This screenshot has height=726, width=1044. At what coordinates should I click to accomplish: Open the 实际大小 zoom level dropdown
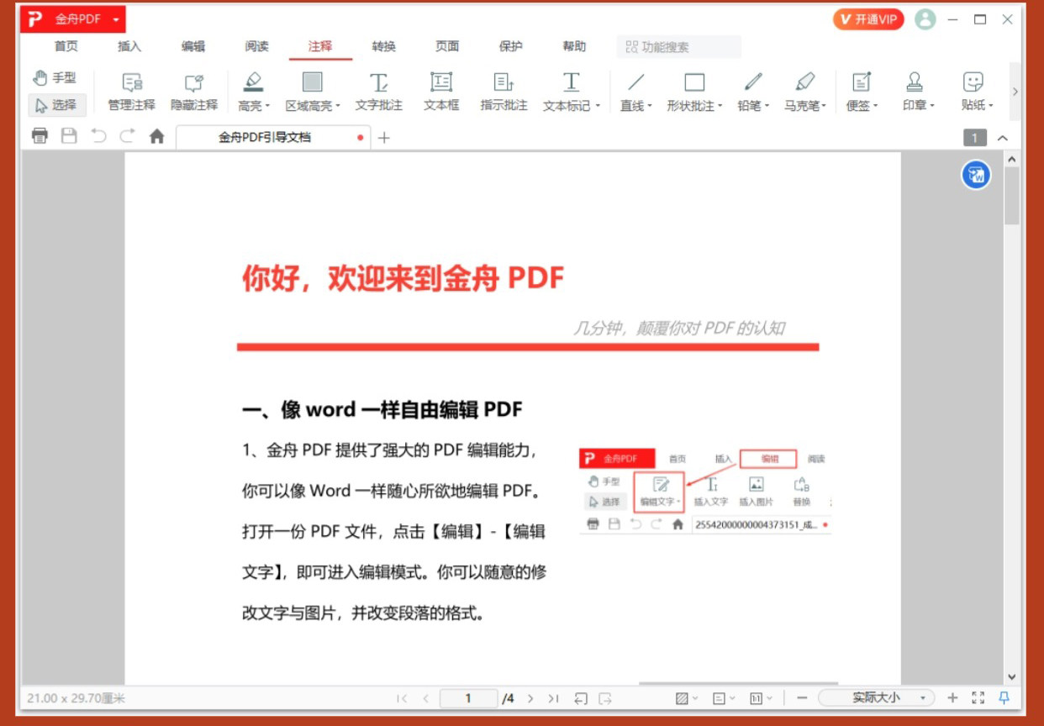(923, 698)
